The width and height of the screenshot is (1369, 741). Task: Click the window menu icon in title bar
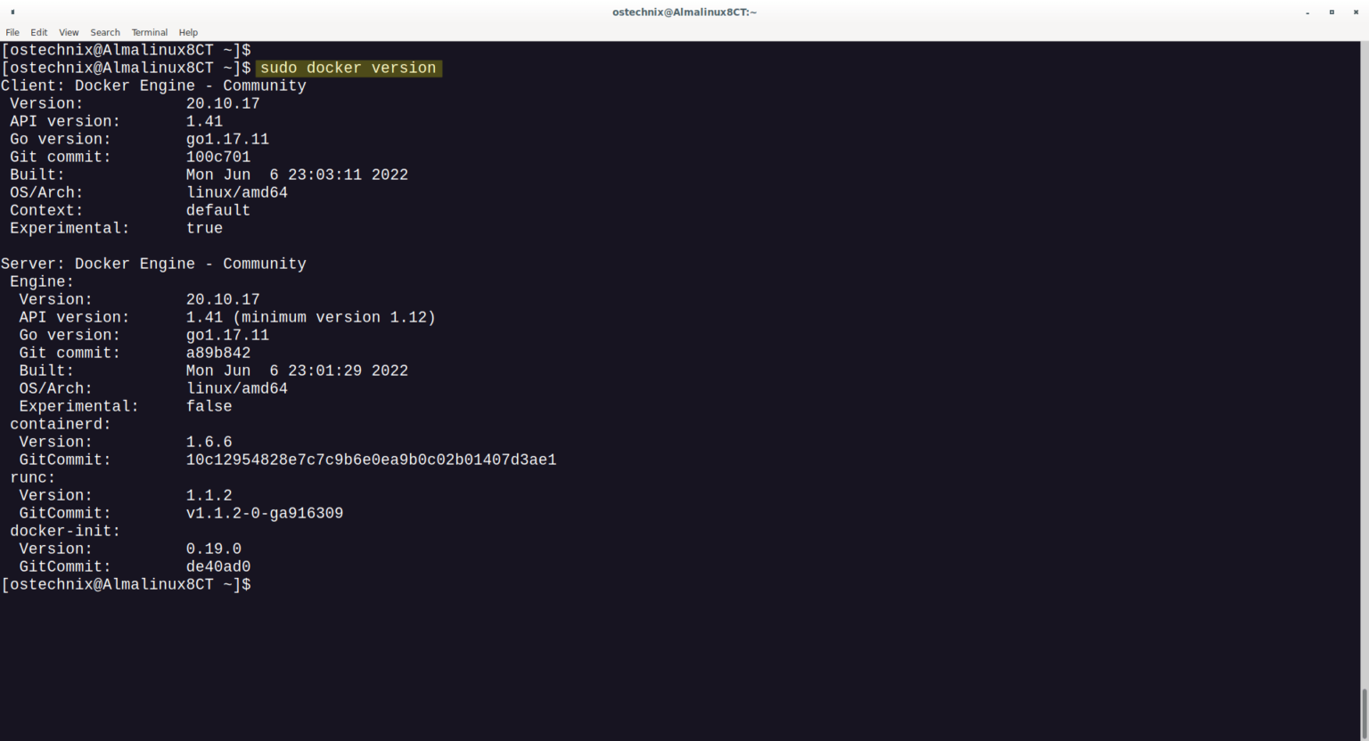pyautogui.click(x=12, y=12)
